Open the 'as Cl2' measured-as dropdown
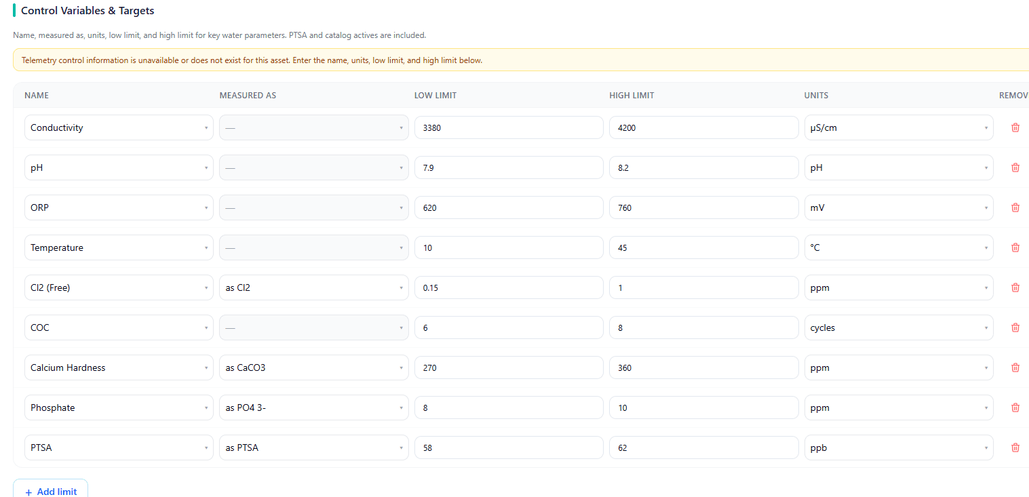The image size is (1029, 497). (x=313, y=287)
